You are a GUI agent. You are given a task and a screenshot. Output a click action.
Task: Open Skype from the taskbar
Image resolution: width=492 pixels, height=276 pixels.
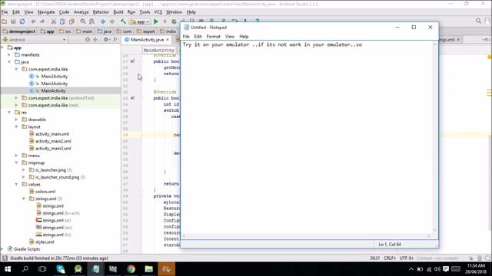point(61,269)
